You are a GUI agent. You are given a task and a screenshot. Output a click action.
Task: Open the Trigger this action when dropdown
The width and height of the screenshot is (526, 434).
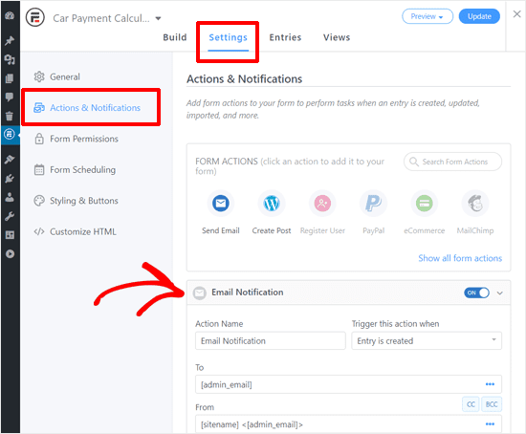[x=427, y=340]
